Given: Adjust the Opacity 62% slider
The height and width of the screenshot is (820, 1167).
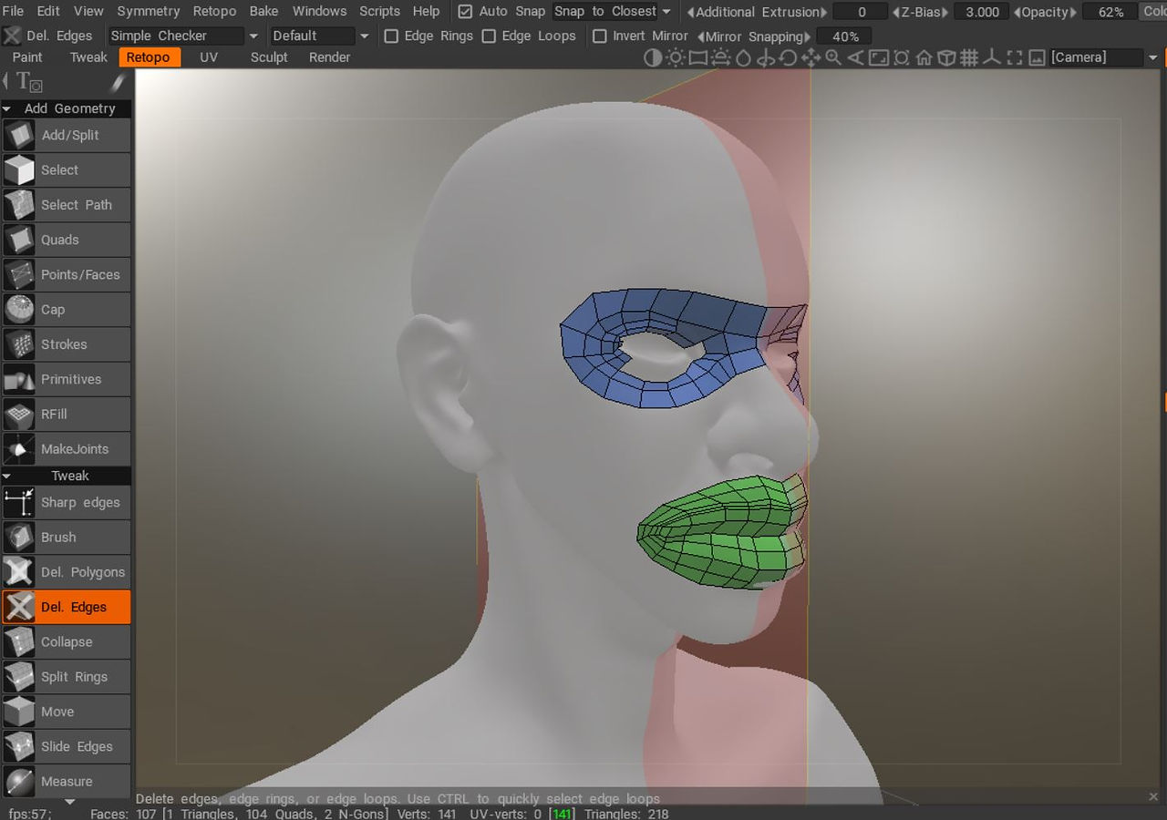Looking at the screenshot, I should click(1110, 12).
